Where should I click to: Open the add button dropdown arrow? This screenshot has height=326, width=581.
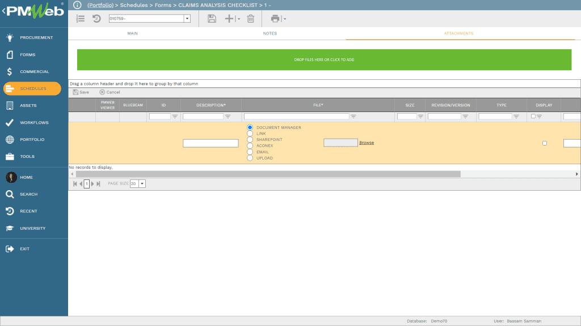239,19
